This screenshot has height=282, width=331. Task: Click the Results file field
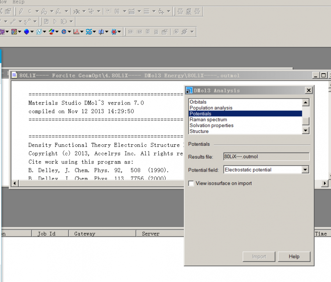(266, 156)
